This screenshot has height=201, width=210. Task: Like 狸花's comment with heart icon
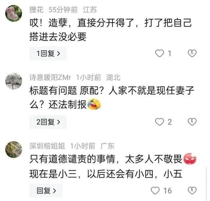(159, 53)
